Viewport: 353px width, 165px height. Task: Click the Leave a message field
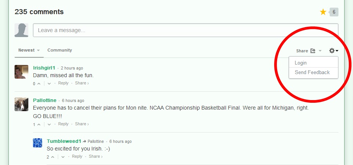[x=185, y=30]
